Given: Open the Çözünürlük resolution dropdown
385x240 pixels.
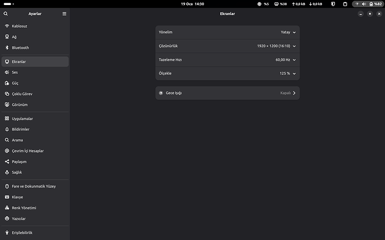Looking at the screenshot, I should pos(277,46).
